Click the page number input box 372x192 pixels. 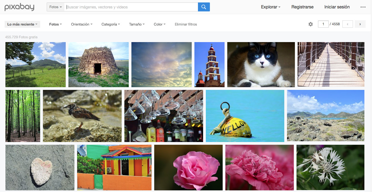pyautogui.click(x=323, y=24)
